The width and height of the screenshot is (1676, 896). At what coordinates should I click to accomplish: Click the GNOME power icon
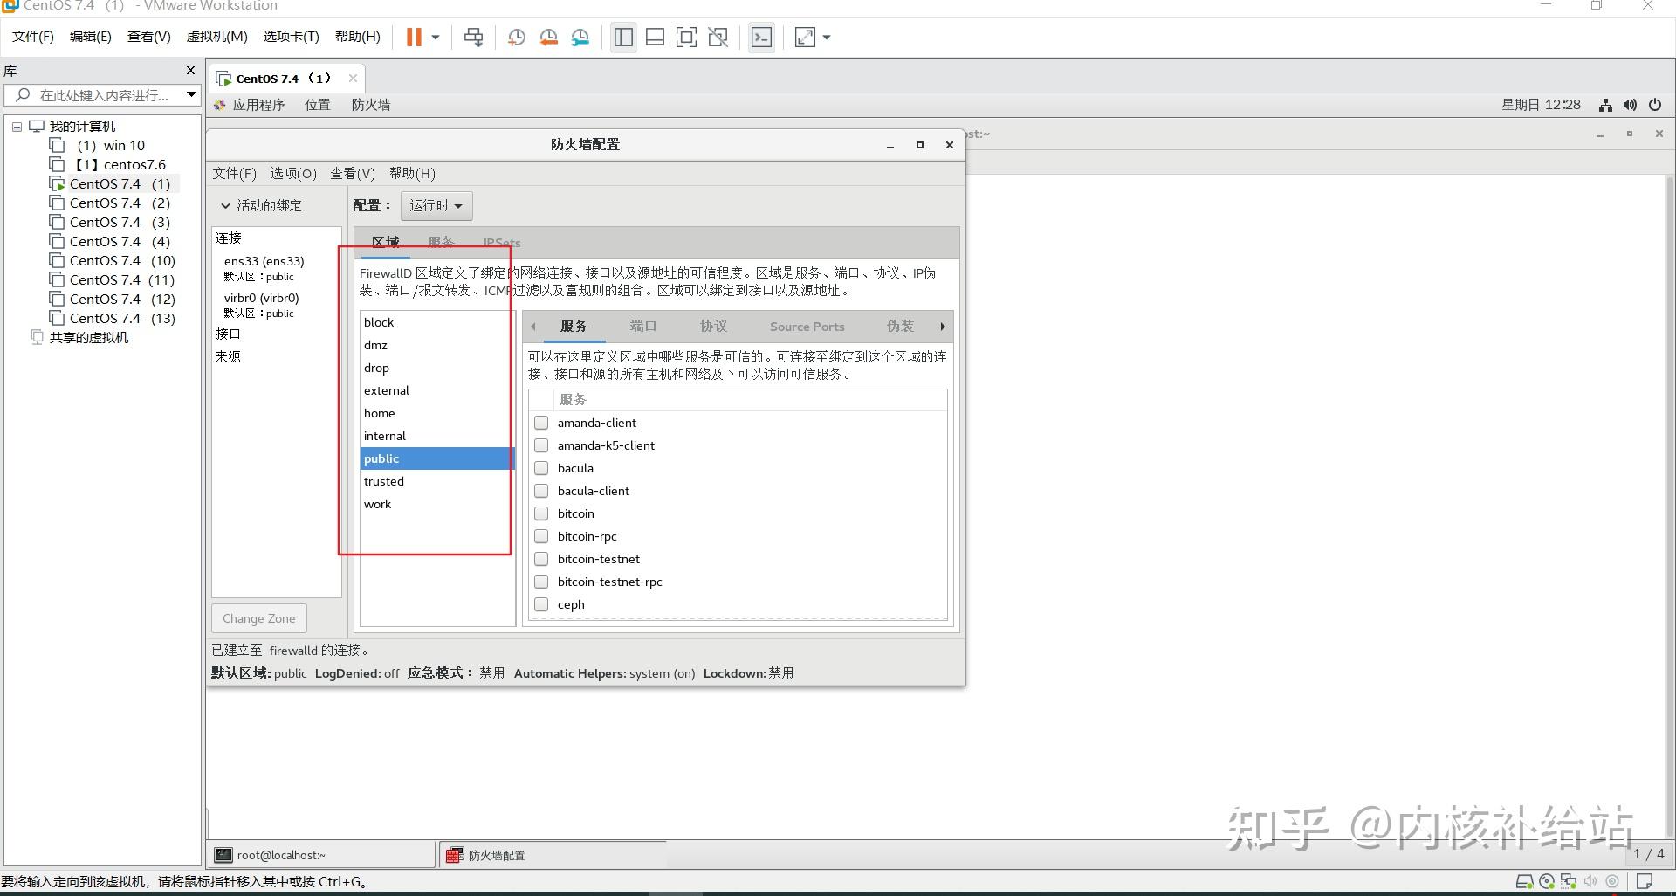coord(1655,105)
